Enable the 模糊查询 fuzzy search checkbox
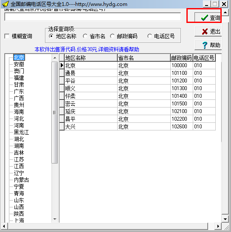Image resolution: width=231 pixels, height=232 pixels. [x=7, y=36]
